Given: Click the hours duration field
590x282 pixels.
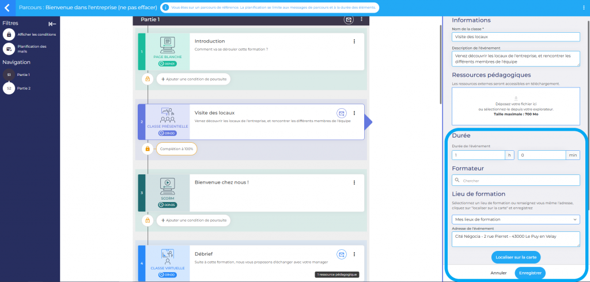Looking at the screenshot, I should (478, 155).
